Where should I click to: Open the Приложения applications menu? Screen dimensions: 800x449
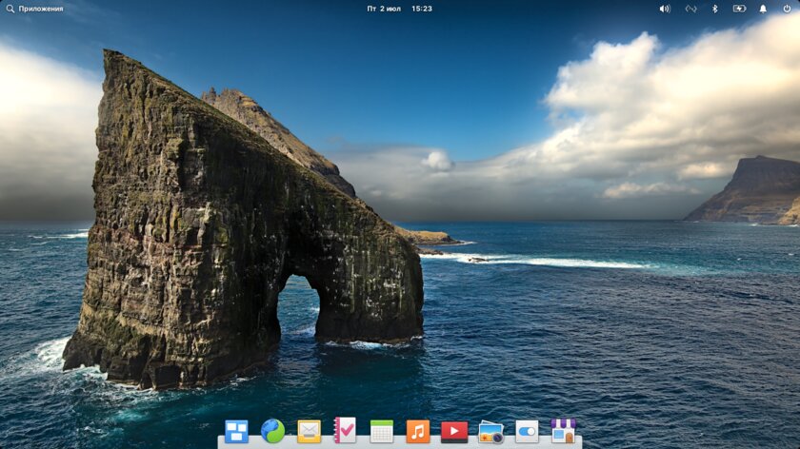41,9
